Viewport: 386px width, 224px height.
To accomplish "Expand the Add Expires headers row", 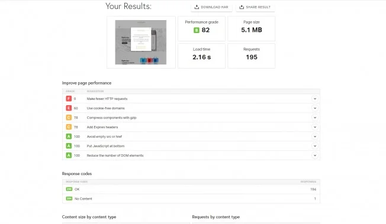I will [315, 127].
